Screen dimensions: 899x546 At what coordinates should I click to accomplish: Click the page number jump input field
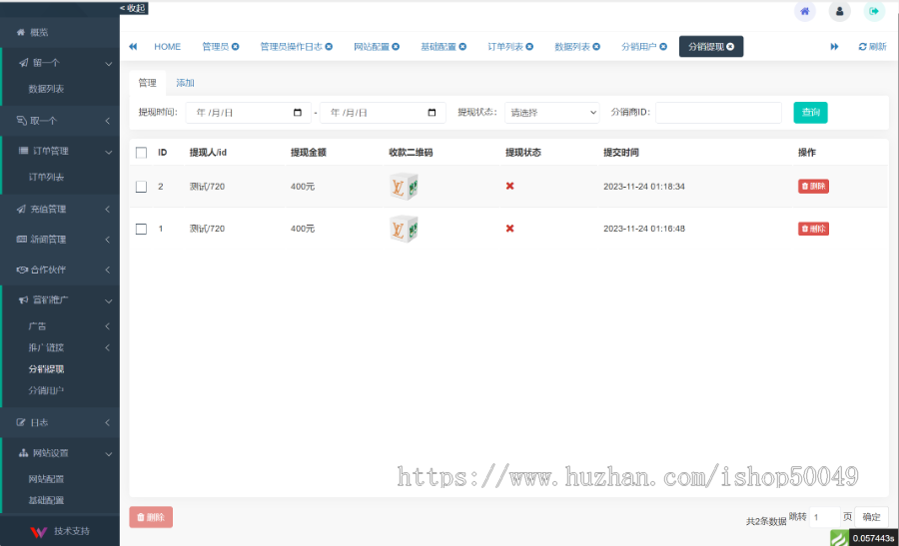824,517
